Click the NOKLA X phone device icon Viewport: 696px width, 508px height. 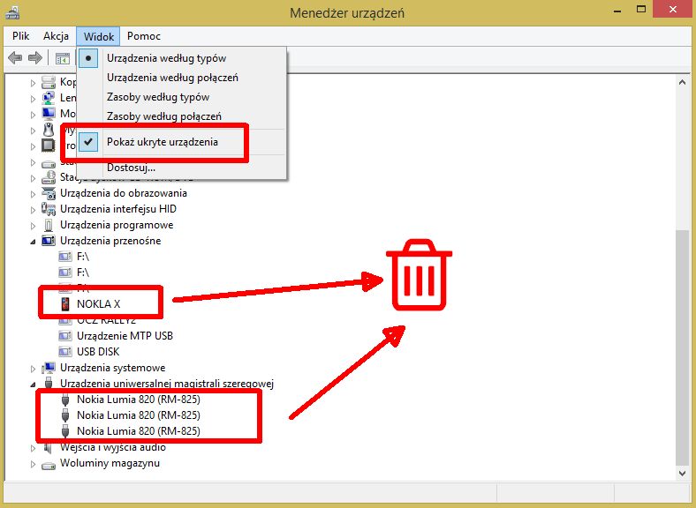(65, 304)
